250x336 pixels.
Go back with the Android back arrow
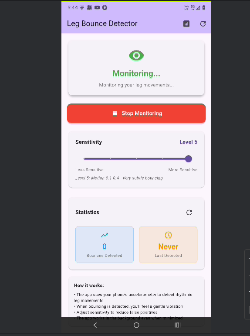pyautogui.click(x=95, y=325)
